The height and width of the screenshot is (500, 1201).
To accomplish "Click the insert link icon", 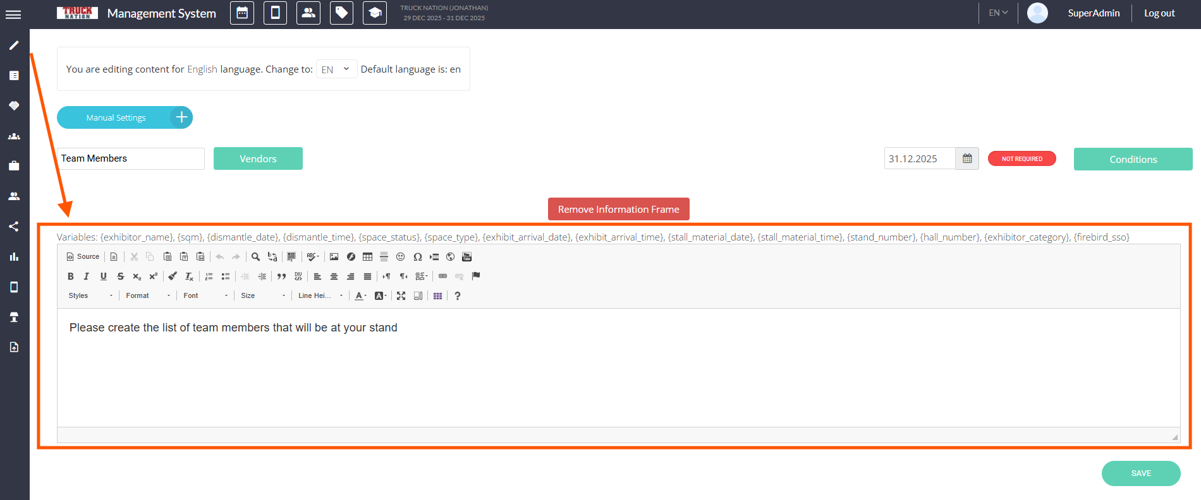I will coord(442,277).
